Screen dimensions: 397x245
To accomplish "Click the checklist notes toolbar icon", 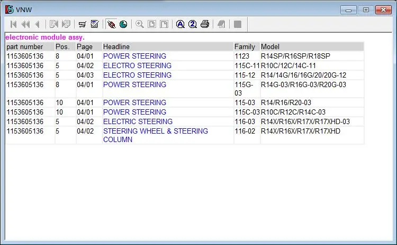I will 95,24.
